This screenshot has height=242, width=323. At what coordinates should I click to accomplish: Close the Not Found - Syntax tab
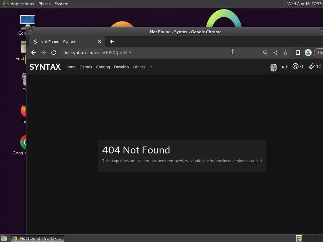pyautogui.click(x=100, y=42)
